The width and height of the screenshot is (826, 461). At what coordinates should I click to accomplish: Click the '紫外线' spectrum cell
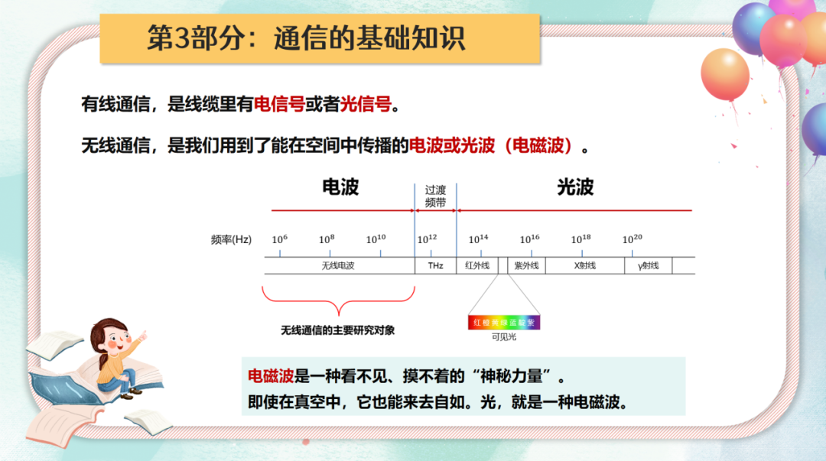point(526,265)
